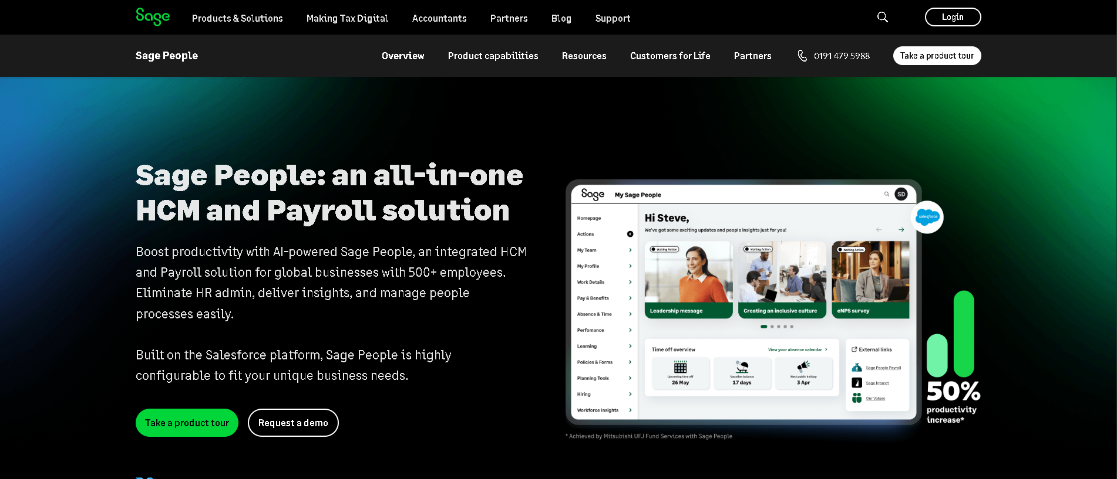Screen dimensions: 1117x479
Task: Click the Sage People title link
Action: 167,56
